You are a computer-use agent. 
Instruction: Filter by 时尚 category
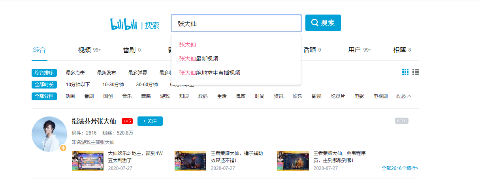(260, 96)
